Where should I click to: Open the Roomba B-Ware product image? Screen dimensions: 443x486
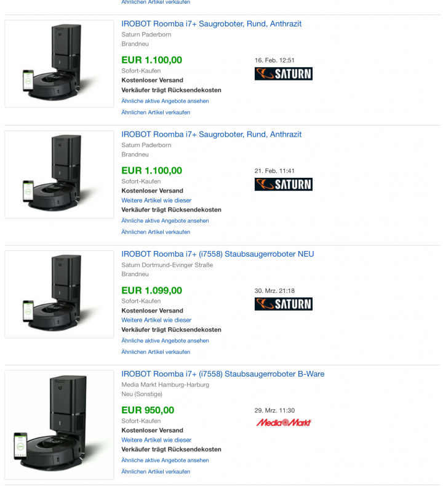[59, 425]
